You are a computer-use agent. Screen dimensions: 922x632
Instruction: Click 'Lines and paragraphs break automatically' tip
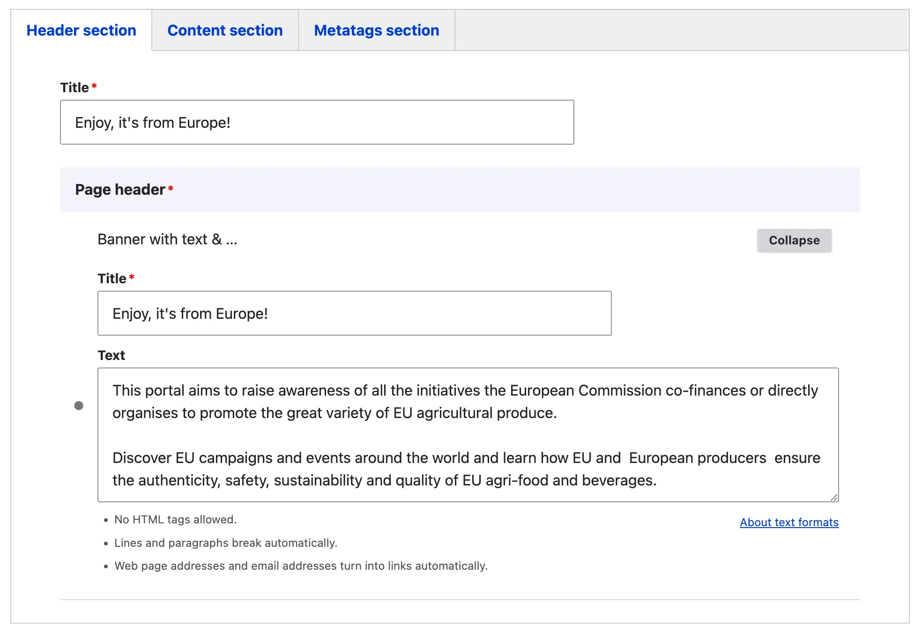225,543
